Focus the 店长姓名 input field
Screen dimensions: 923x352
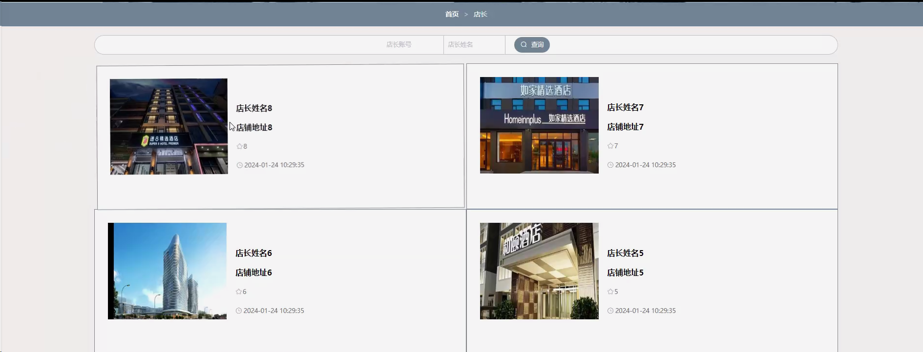pyautogui.click(x=474, y=44)
